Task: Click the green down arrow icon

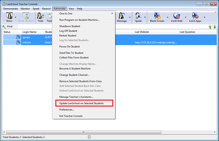Action: pyautogui.click(x=215, y=27)
